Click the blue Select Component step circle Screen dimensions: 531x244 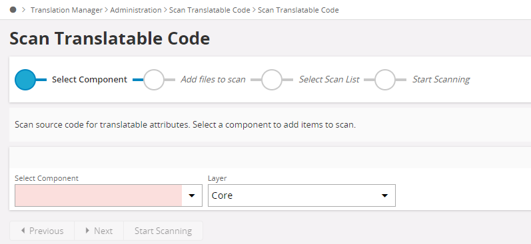[25, 80]
